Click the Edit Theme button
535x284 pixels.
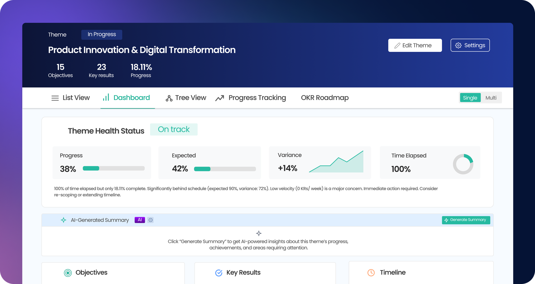pos(415,45)
